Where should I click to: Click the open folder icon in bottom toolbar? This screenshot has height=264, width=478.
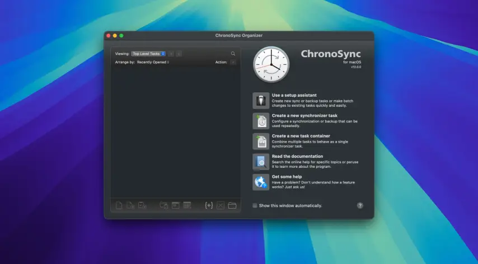[x=232, y=205]
